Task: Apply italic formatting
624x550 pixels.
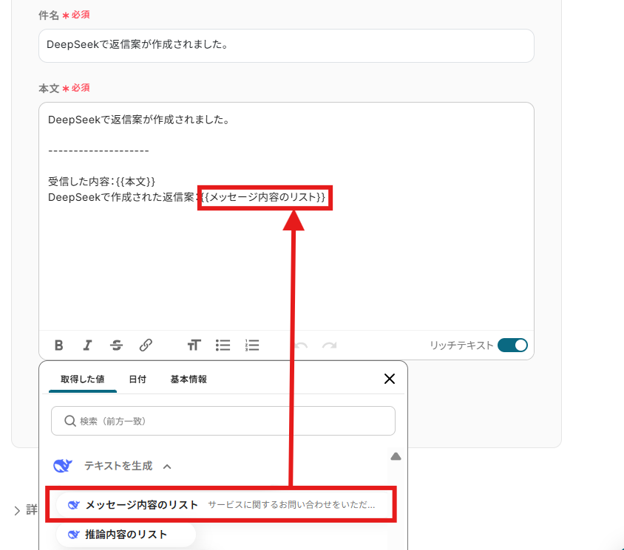Action: point(87,346)
